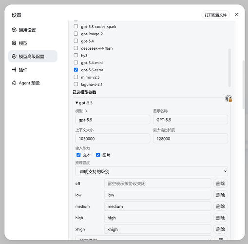Close the settings dialog with X
The width and height of the screenshot is (248, 244).
[x=236, y=15]
